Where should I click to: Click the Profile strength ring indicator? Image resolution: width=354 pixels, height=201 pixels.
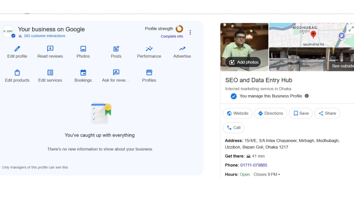click(x=179, y=29)
